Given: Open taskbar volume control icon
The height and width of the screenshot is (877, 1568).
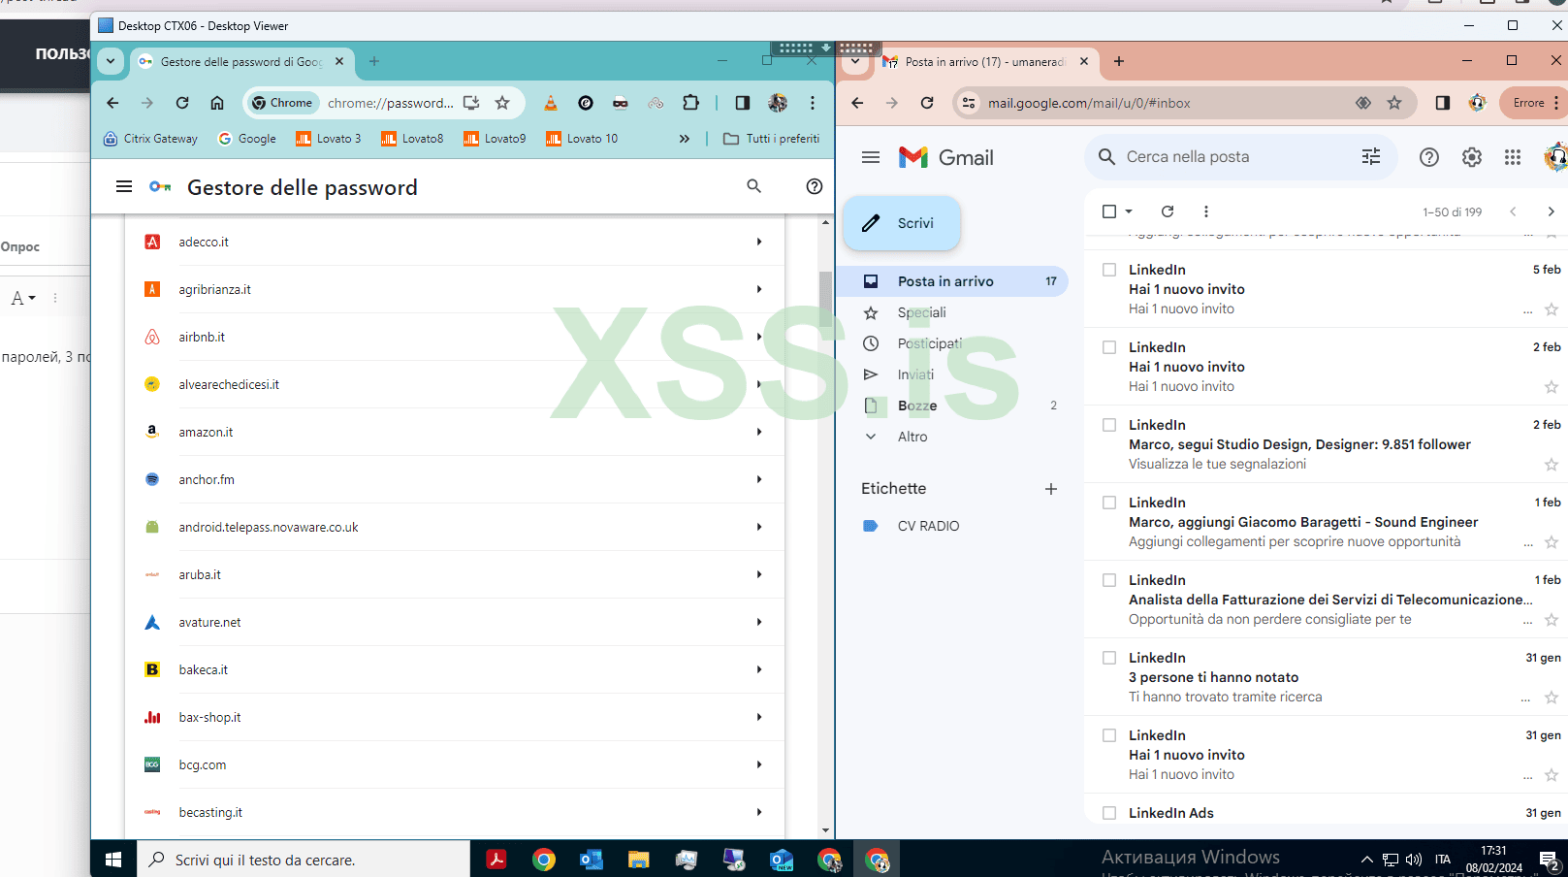Looking at the screenshot, I should pos(1414,860).
